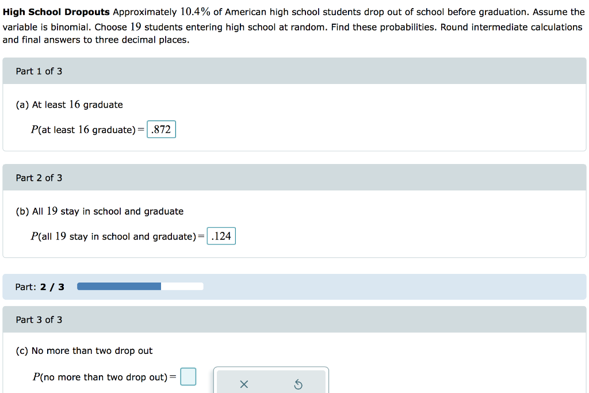Viewport: 589px width, 393px height.
Task: Edit the at least 16 graduate probability
Action: coord(161,129)
